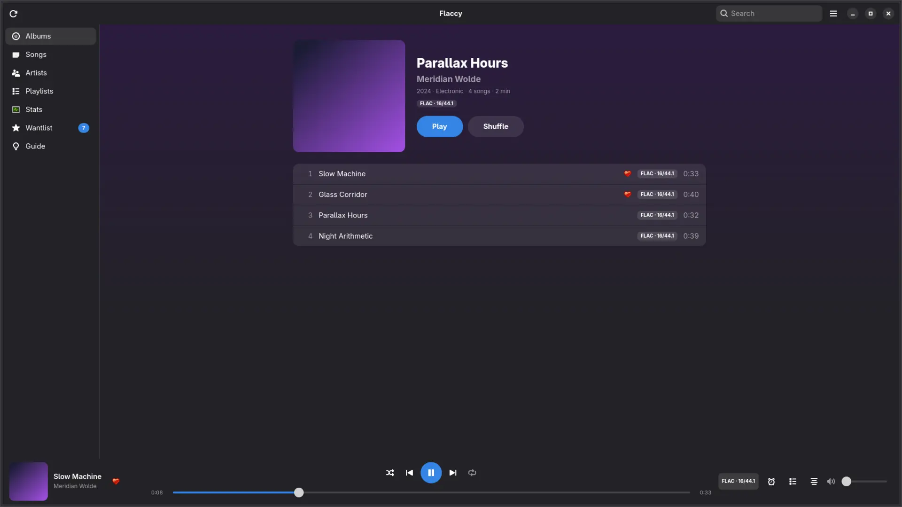Skip to next track

tap(453, 473)
